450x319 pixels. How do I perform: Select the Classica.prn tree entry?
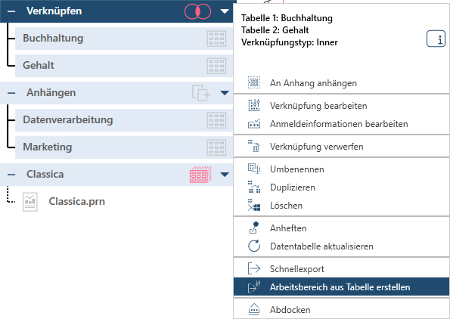point(76,201)
